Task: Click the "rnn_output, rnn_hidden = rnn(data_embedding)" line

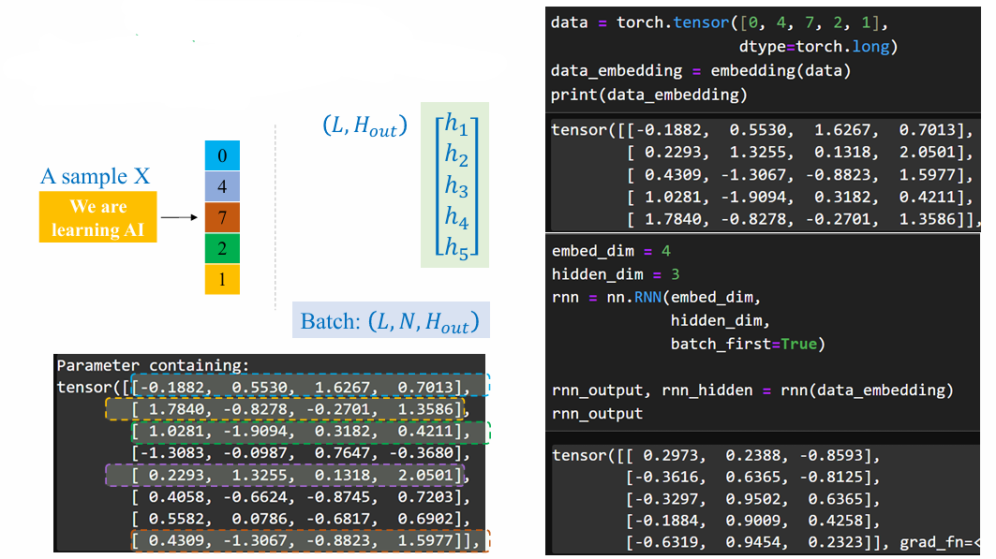Action: tap(752, 390)
